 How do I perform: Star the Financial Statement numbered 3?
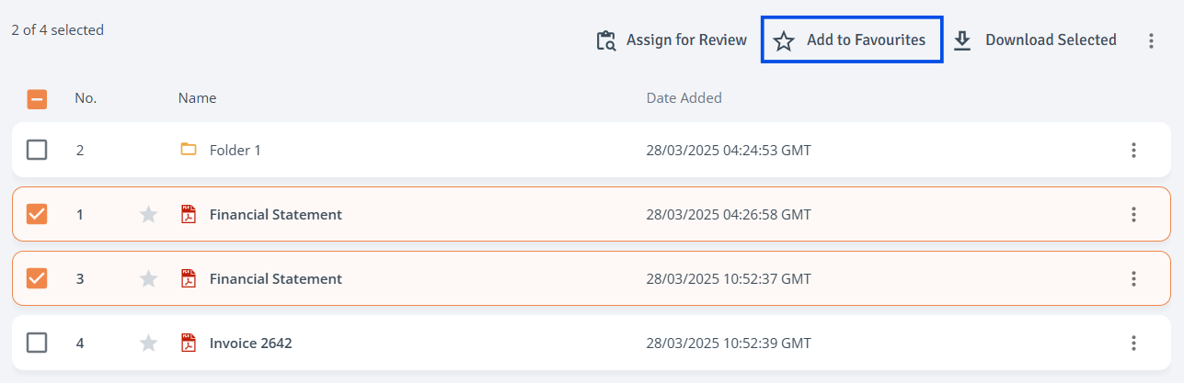[148, 278]
